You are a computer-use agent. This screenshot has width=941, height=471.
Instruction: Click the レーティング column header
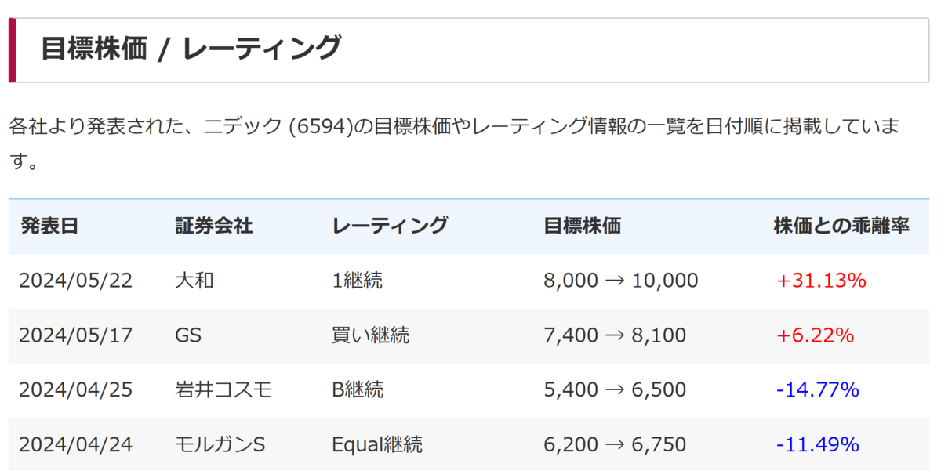[390, 226]
